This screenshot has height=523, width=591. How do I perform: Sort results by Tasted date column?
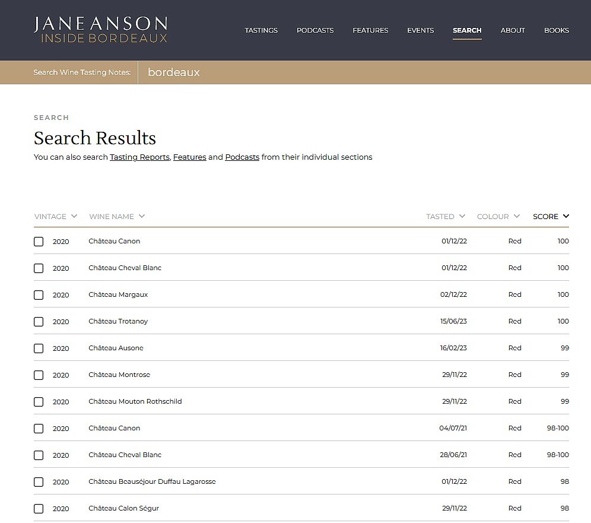[446, 217]
